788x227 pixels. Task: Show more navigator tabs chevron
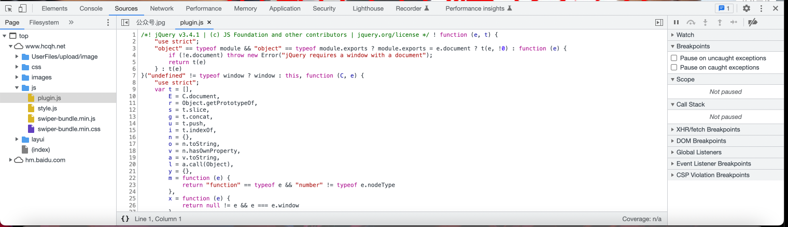[71, 22]
